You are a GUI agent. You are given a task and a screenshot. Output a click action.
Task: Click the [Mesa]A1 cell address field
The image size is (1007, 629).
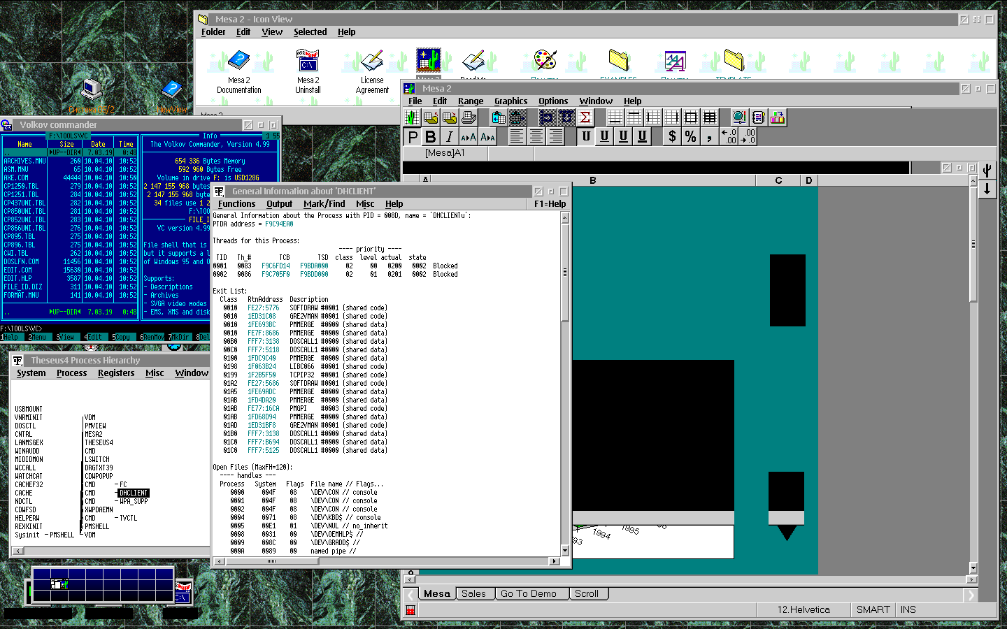click(x=445, y=153)
